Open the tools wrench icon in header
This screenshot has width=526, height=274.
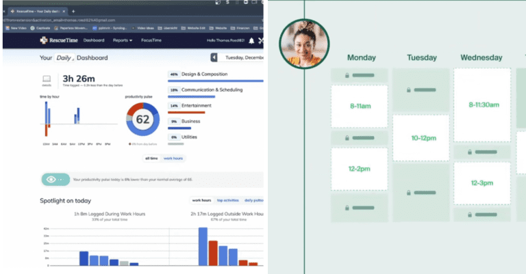coord(261,40)
